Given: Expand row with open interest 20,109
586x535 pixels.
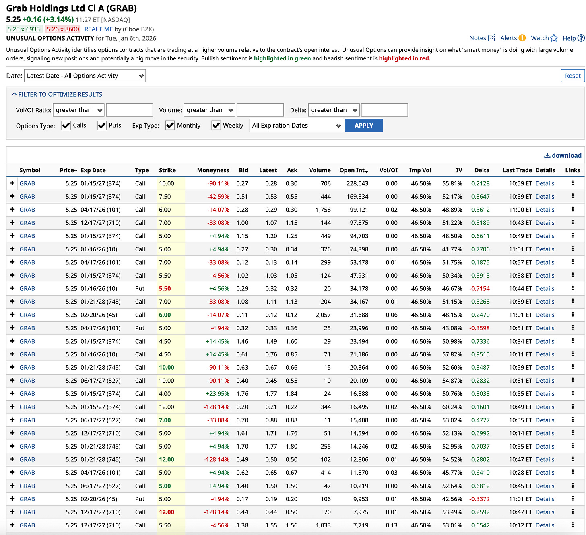Looking at the screenshot, I should (x=12, y=380).
